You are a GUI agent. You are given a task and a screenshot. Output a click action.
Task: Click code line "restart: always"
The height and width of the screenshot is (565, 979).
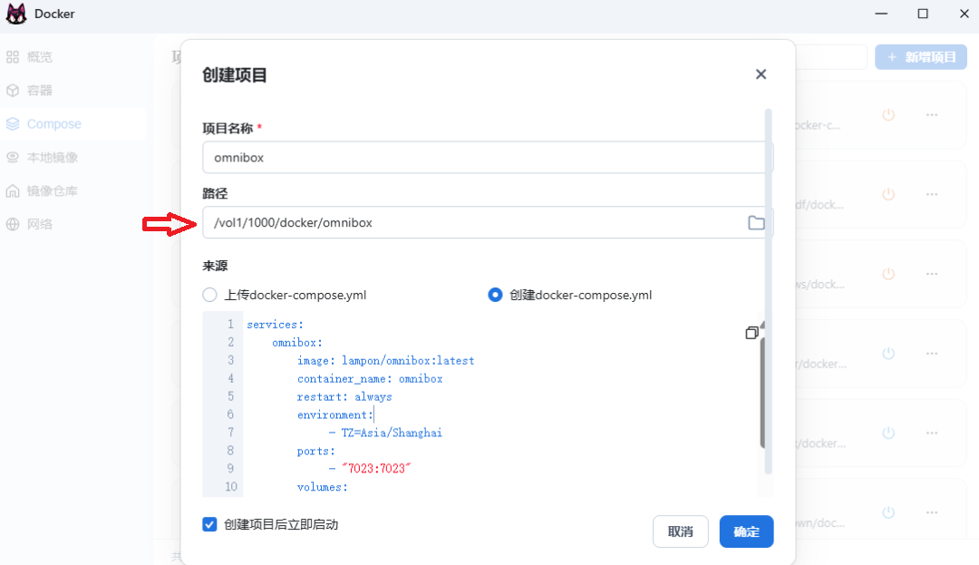coord(344,396)
